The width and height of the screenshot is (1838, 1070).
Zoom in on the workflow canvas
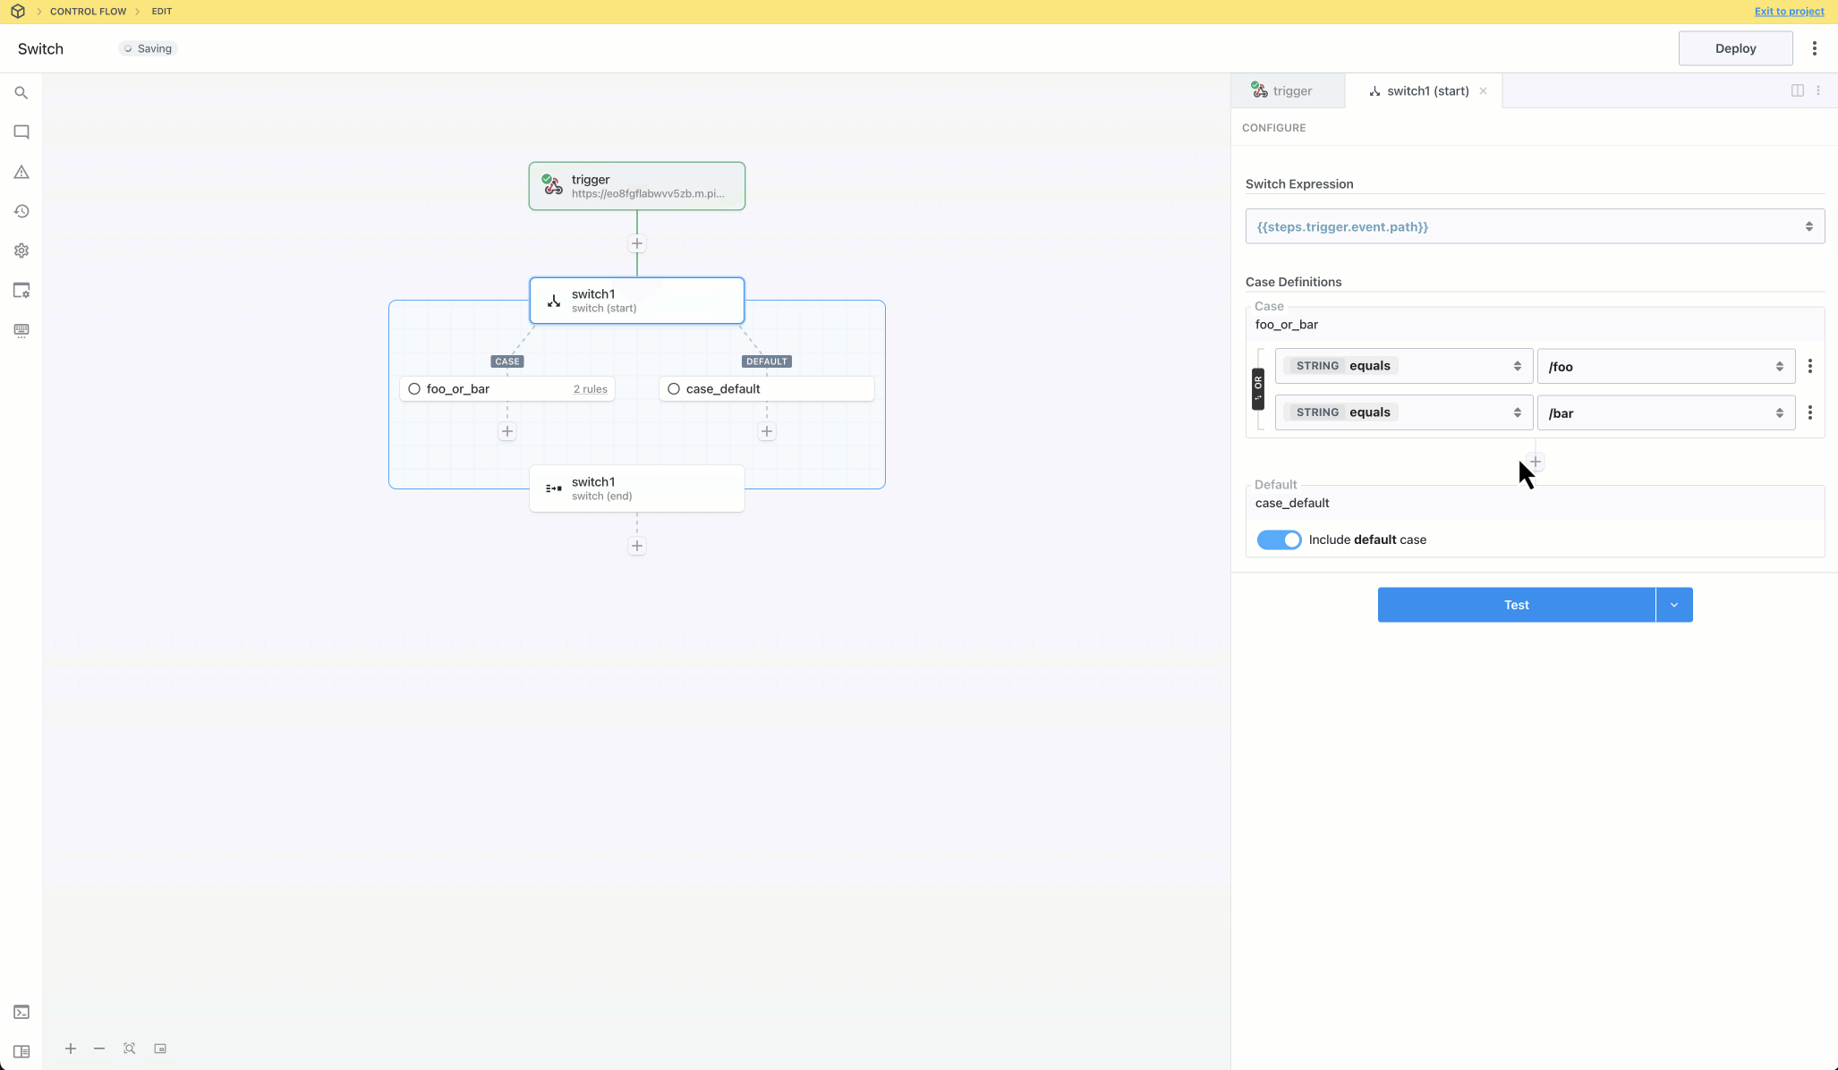71,1049
